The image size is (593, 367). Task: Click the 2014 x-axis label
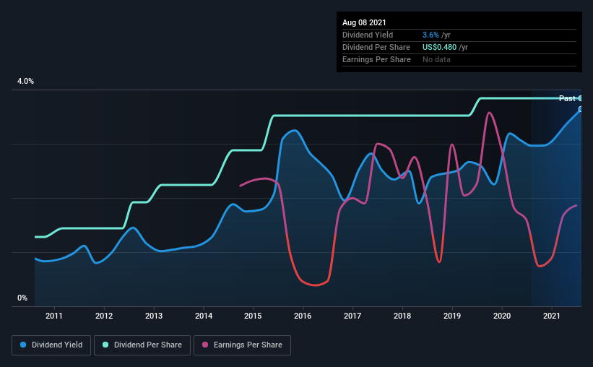204,316
